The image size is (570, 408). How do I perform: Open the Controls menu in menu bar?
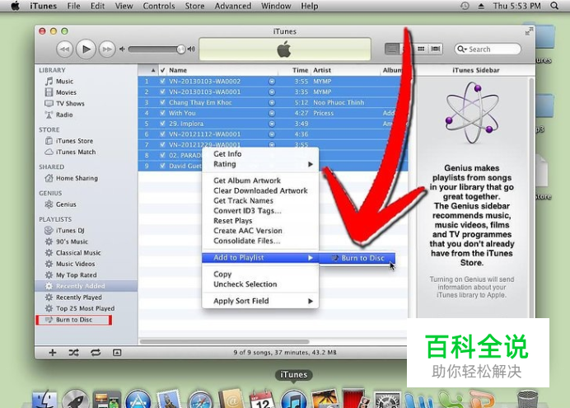[x=159, y=7]
